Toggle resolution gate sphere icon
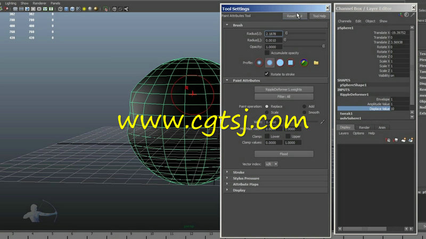426x239 pixels. click(27, 9)
